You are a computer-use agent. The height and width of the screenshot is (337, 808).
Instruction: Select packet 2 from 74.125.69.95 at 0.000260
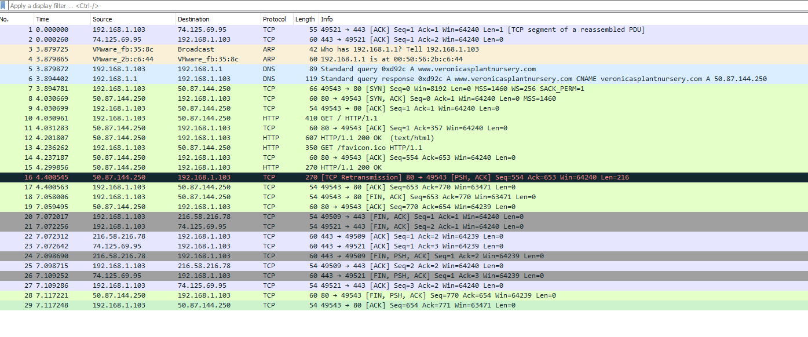point(404,39)
